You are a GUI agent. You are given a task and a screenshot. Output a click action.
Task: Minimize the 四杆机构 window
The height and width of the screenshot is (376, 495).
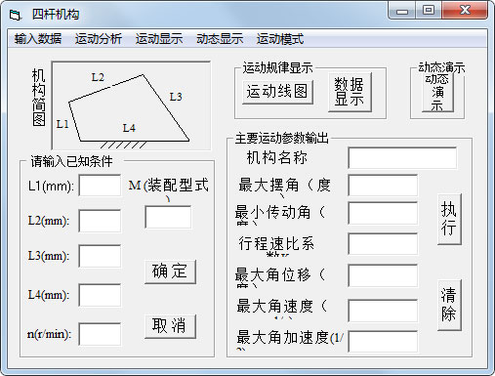(402, 12)
